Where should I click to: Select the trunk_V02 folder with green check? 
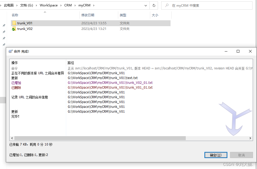pos(14,29)
